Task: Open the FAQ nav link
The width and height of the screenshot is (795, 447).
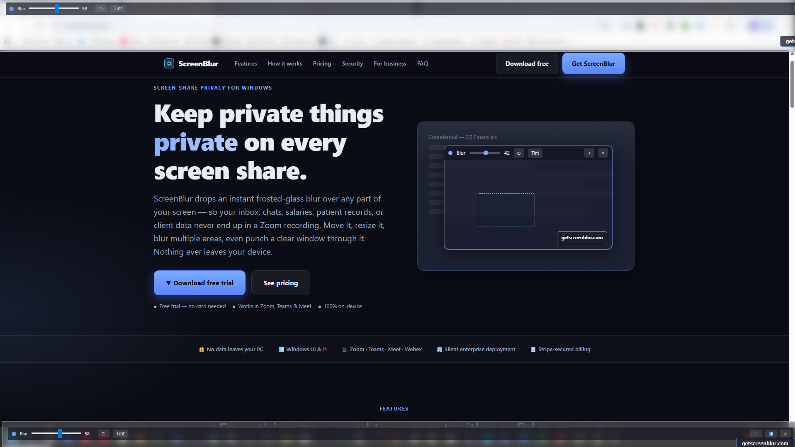Action: 423,63
